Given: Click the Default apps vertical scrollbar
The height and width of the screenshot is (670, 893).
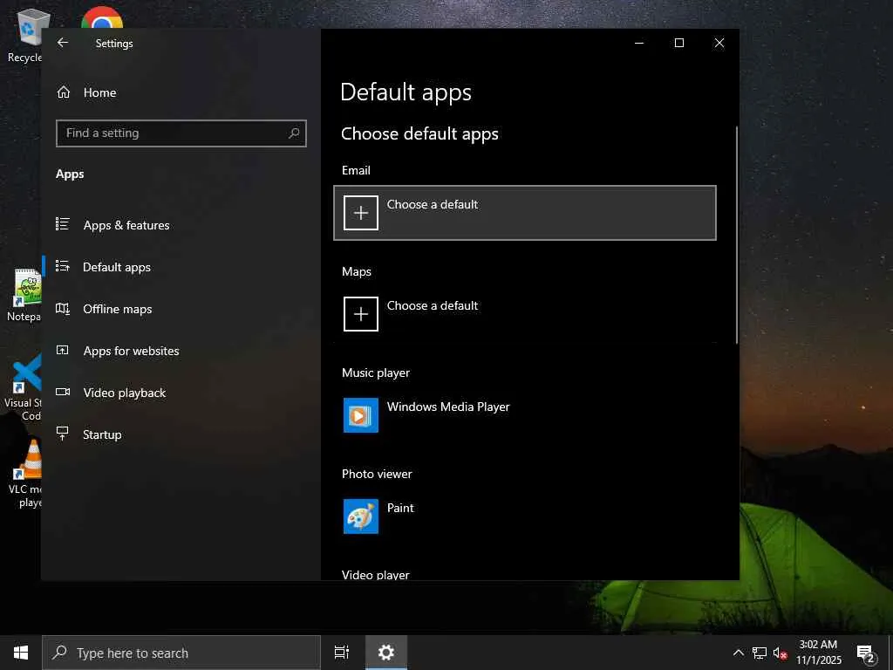Looking at the screenshot, I should pos(737,235).
